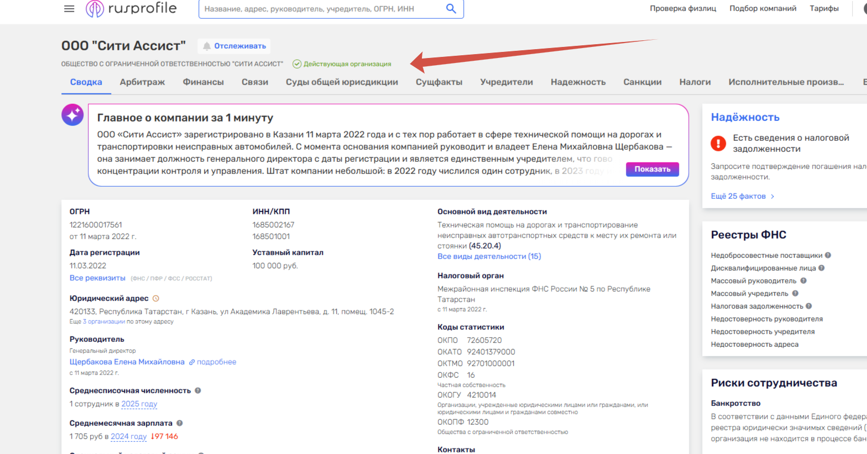Screen dimensions: 867x454
Task: Switch to the Сводка tab
Action: [86, 82]
